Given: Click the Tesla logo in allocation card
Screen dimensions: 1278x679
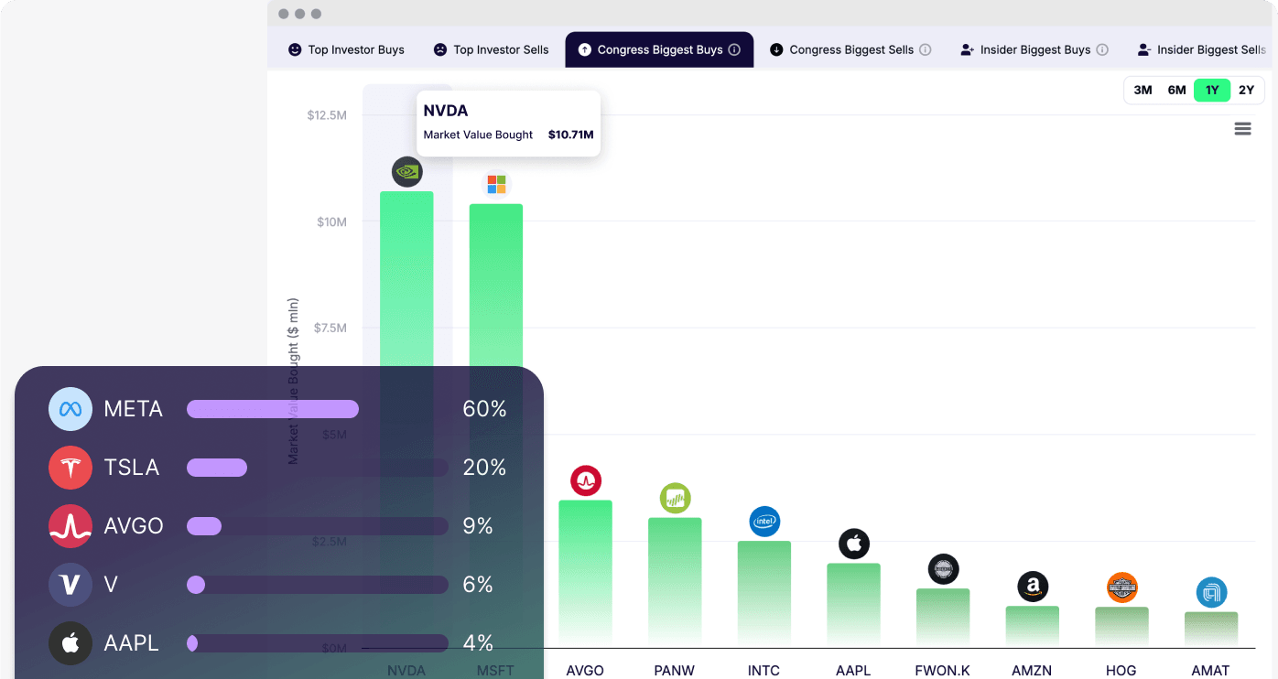Looking at the screenshot, I should pos(70,468).
